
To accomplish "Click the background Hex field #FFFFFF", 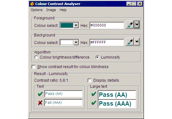I will (107, 42).
